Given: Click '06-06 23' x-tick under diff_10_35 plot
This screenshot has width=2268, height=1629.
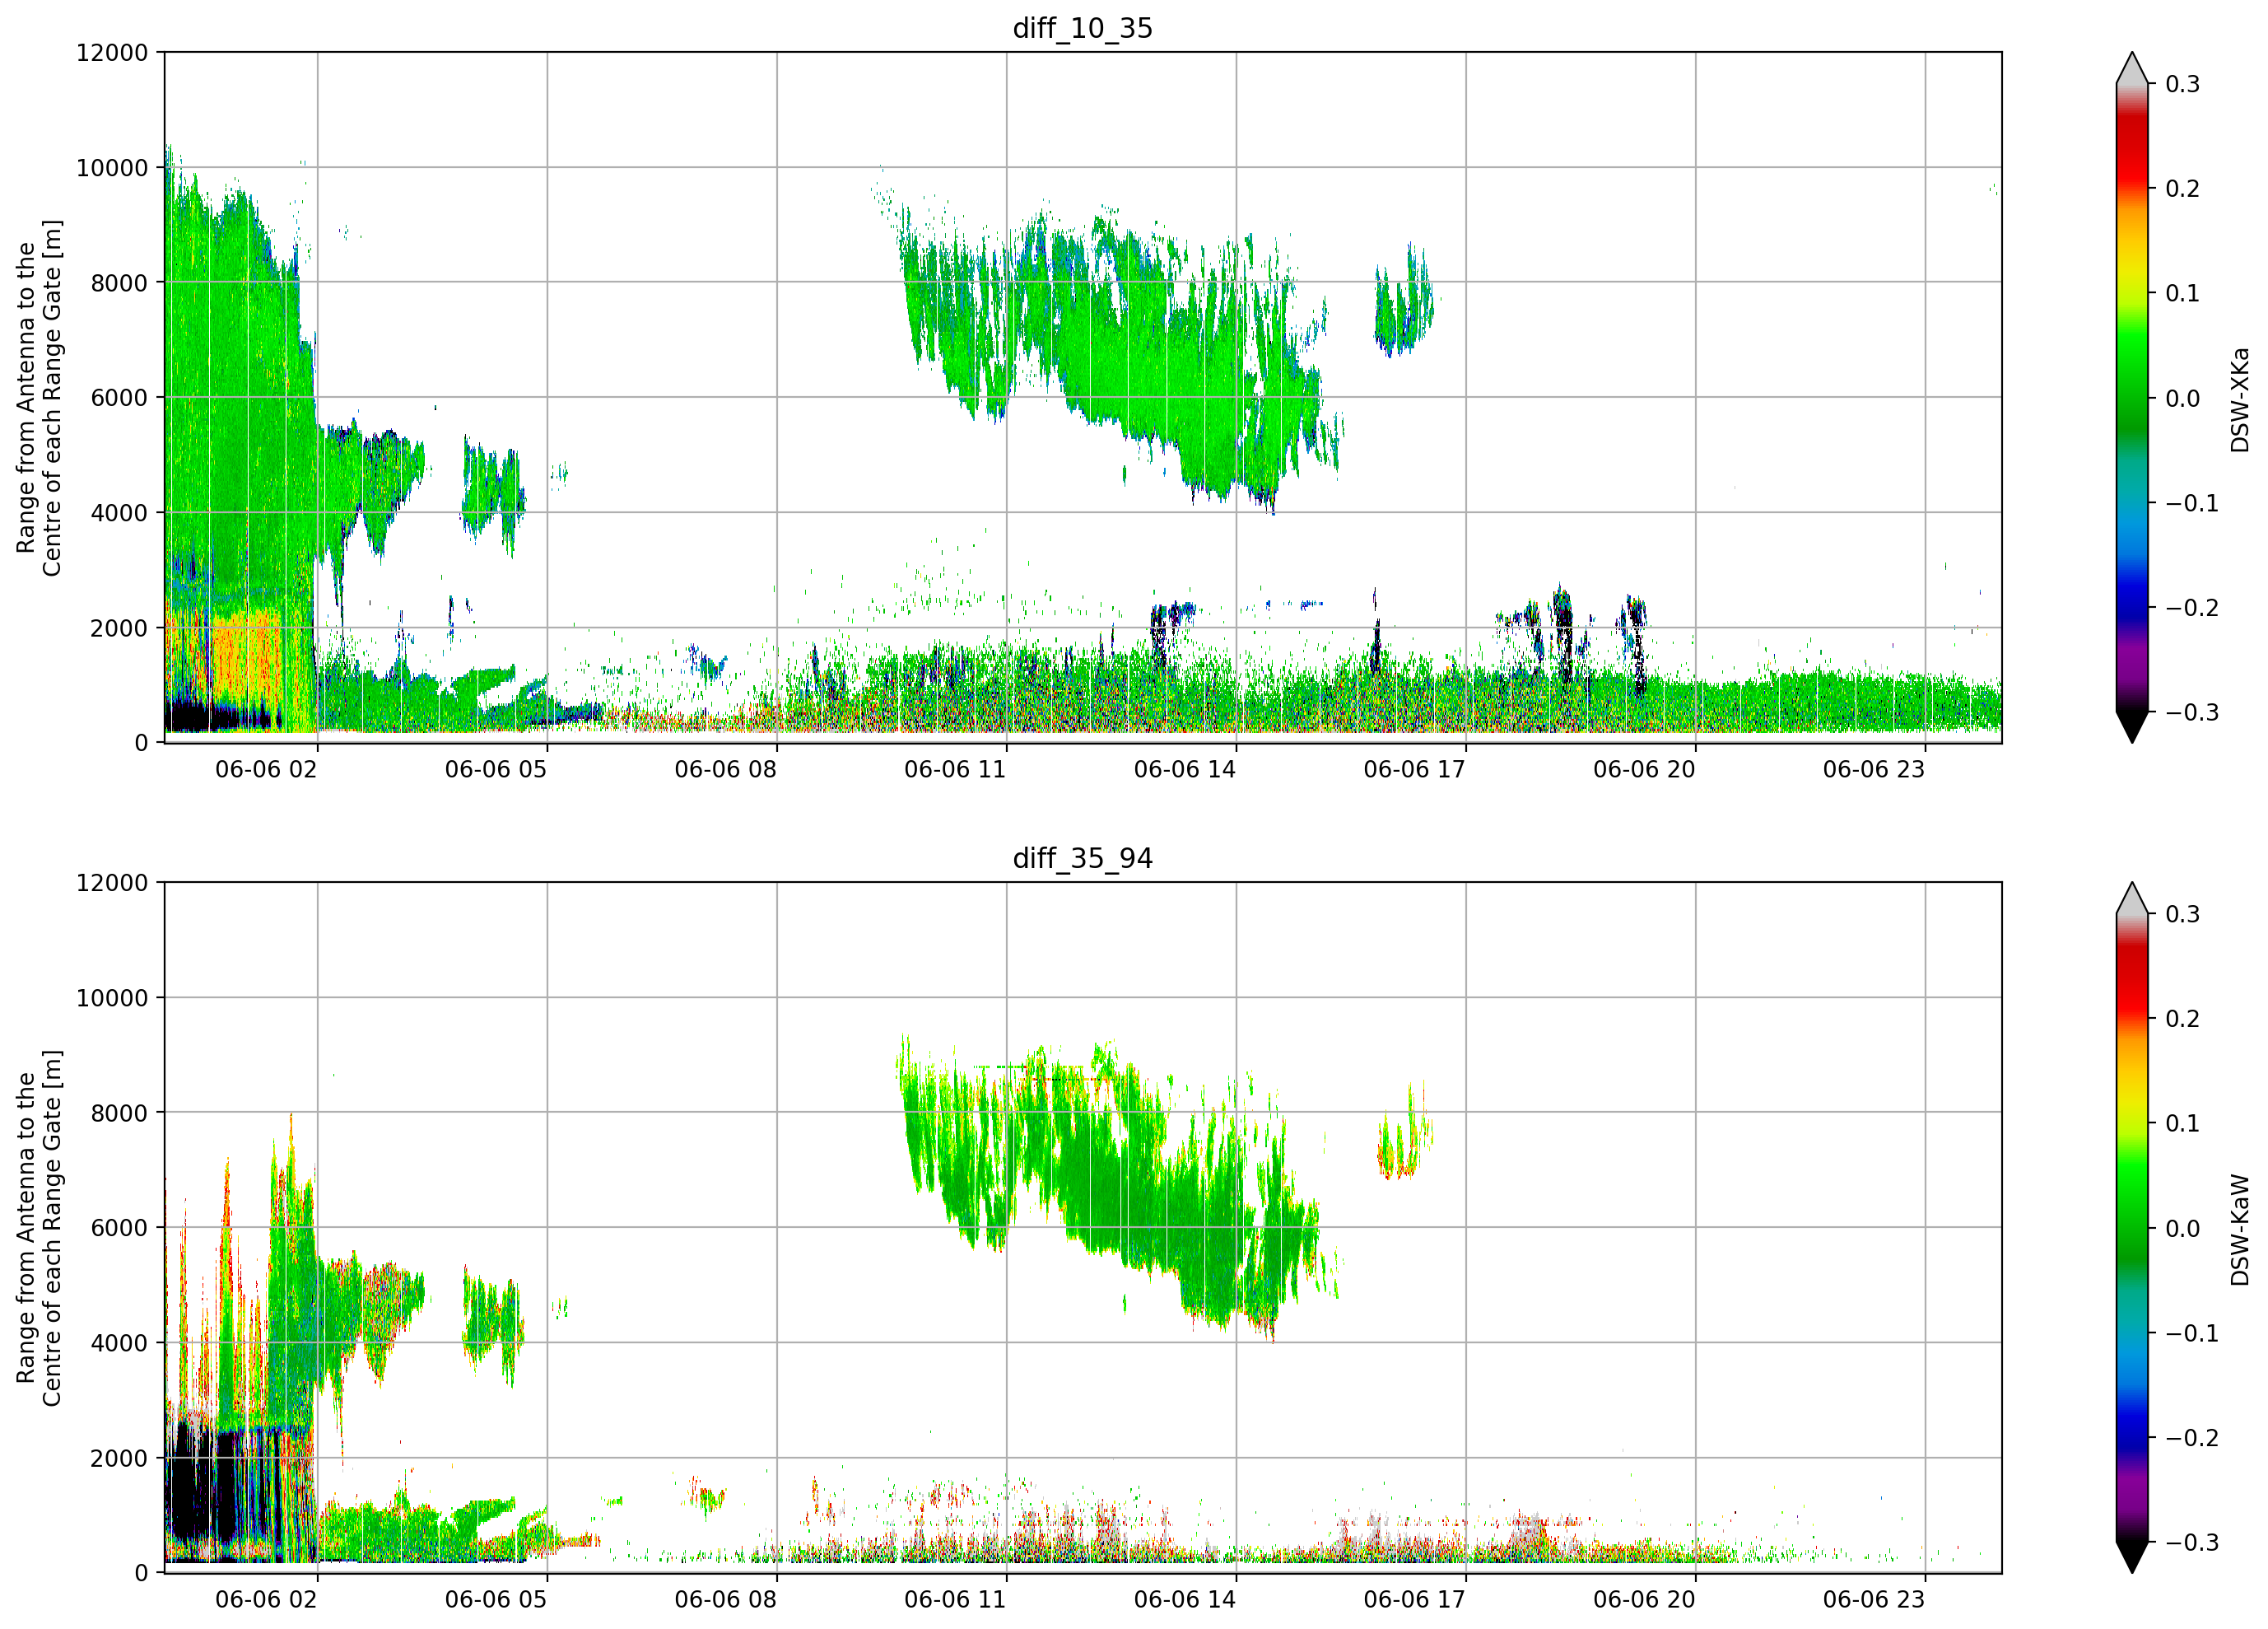Looking at the screenshot, I should pyautogui.click(x=1874, y=769).
